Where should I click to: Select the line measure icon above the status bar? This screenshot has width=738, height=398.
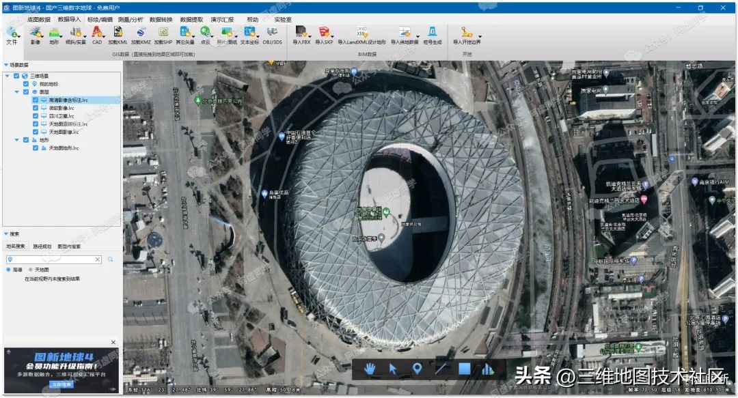pos(440,368)
